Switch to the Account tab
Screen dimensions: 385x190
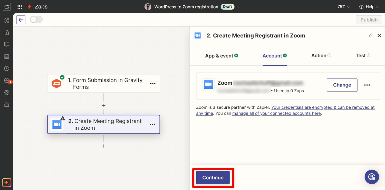coord(275,56)
